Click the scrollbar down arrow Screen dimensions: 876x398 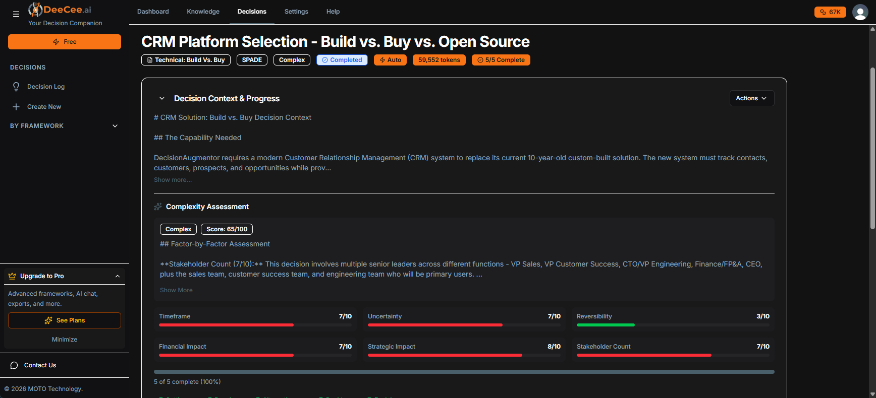(872, 394)
